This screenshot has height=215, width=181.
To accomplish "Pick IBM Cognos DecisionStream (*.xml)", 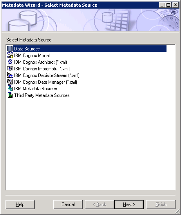I will pos(47,75).
